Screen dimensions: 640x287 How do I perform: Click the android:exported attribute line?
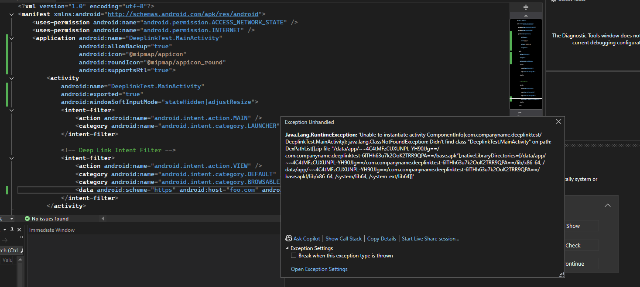[102, 94]
